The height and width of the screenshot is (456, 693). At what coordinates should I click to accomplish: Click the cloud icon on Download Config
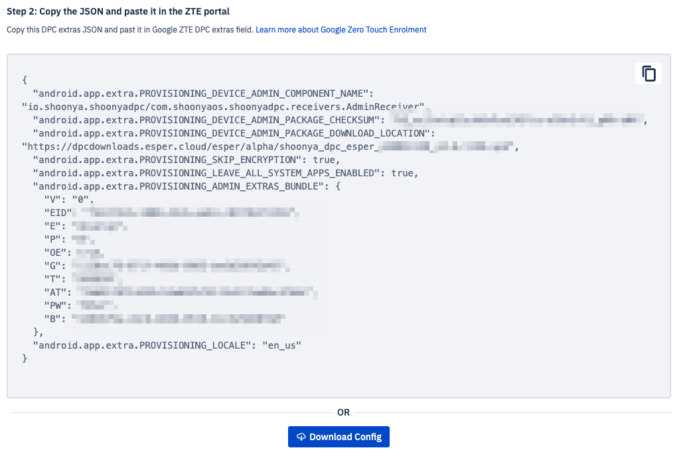pos(301,437)
